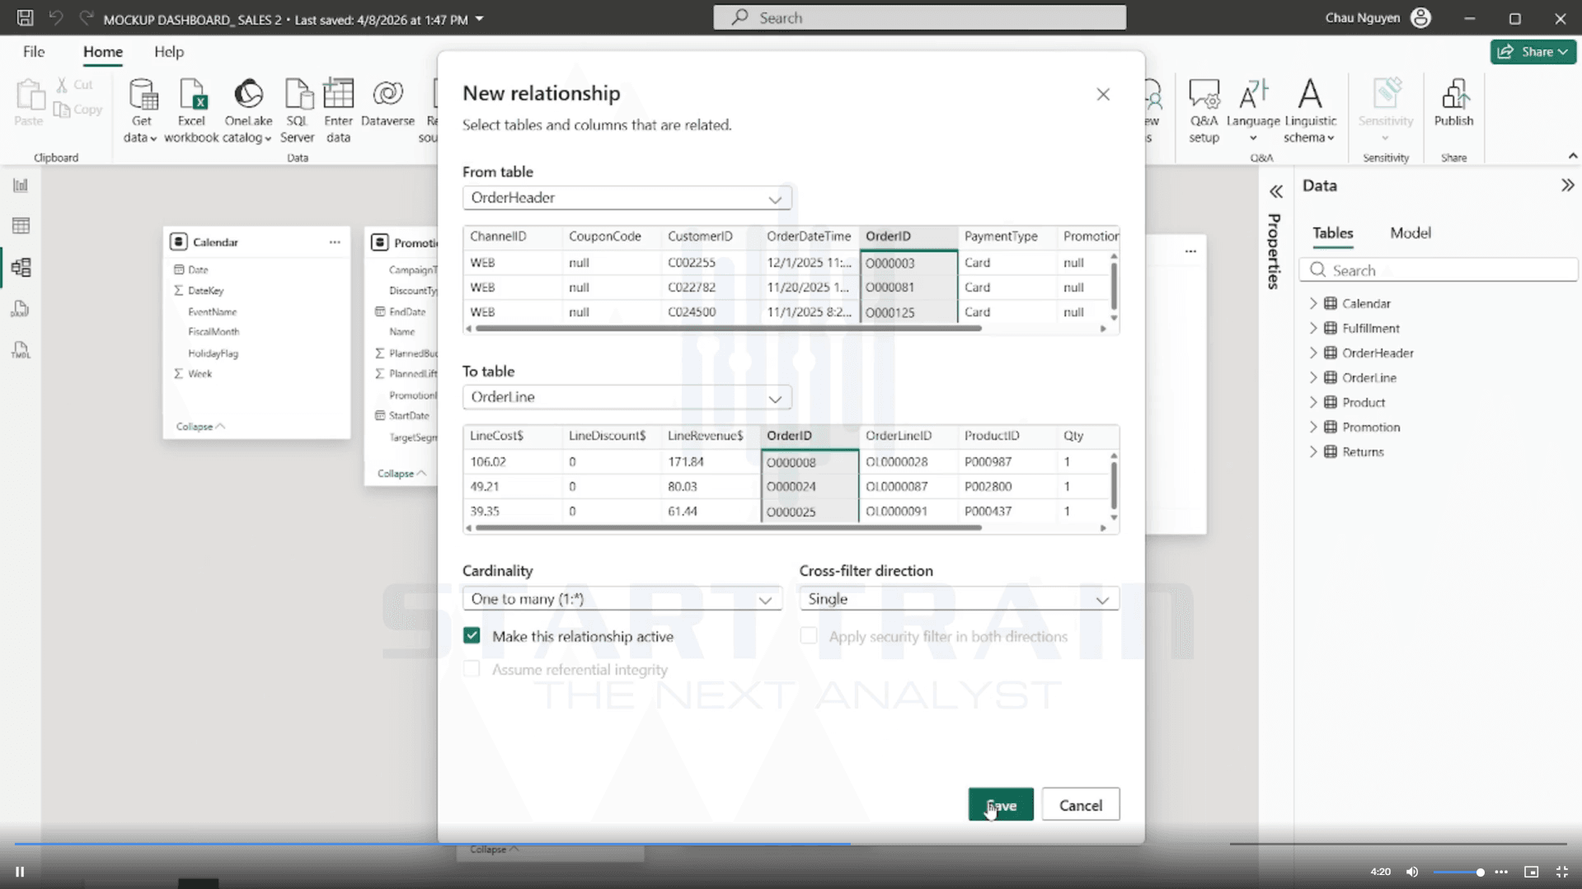Click user account avatar icon
The height and width of the screenshot is (889, 1582).
1420,17
